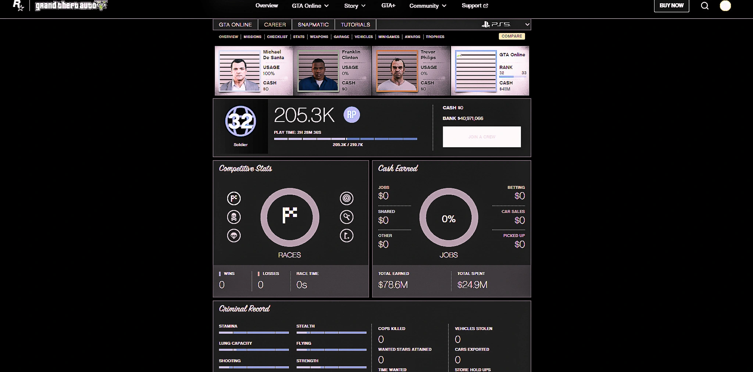Click the Join a Crew button
Screen dimensions: 753x372
tap(481, 137)
